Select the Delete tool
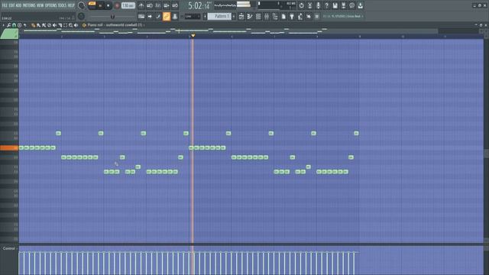489x275 pixels. (49, 25)
